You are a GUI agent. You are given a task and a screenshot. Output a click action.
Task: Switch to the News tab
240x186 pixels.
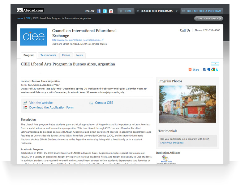pos(79,55)
